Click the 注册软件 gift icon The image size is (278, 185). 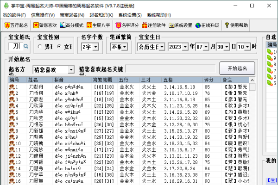pyautogui.click(x=145, y=25)
